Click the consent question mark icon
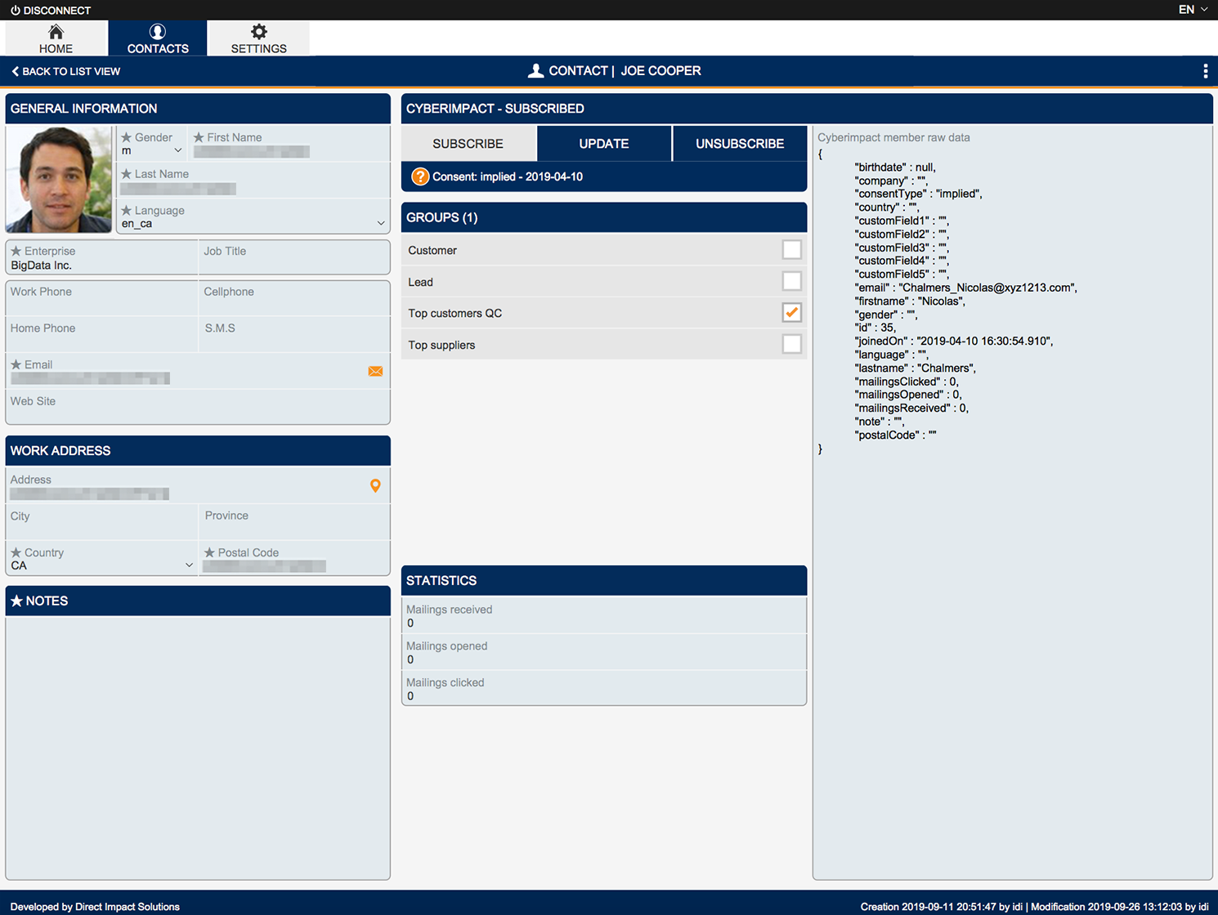Image resolution: width=1218 pixels, height=915 pixels. pyautogui.click(x=419, y=176)
